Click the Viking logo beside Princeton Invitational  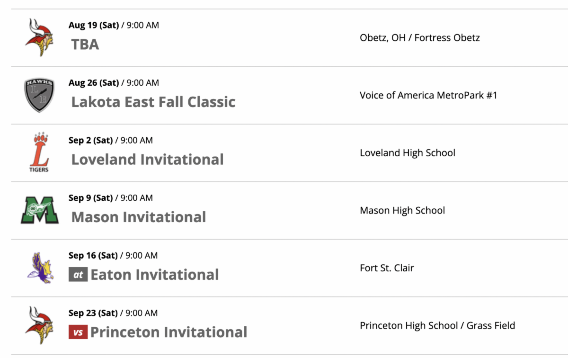coord(39,325)
